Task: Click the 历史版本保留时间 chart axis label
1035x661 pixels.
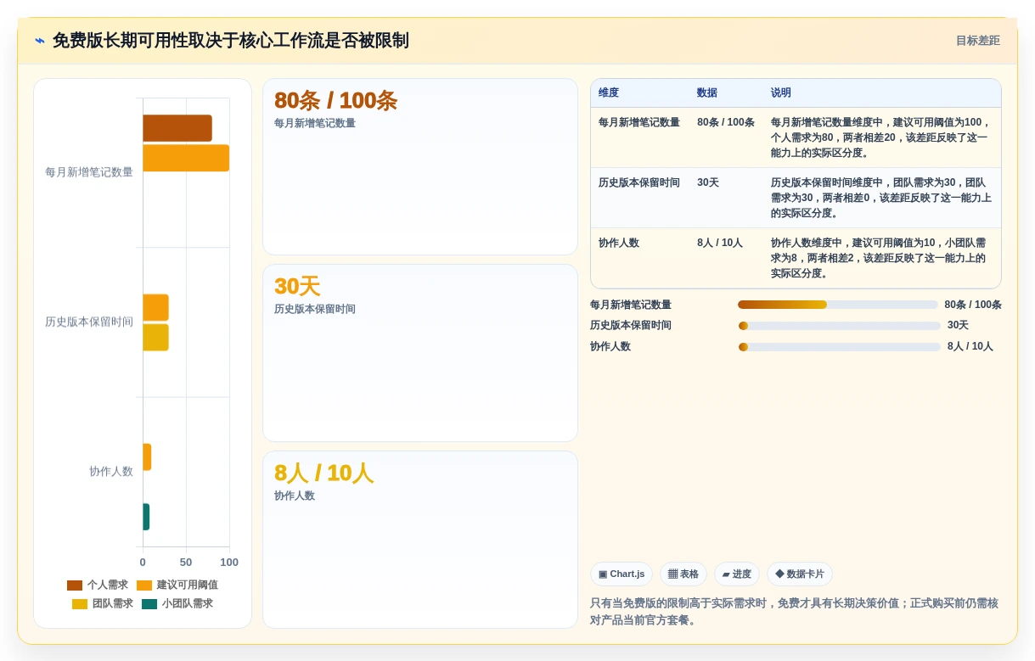Action: click(x=89, y=322)
